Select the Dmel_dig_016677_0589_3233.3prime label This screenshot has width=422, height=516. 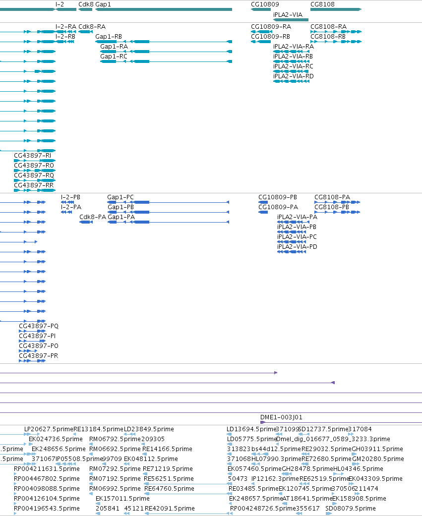333,439
